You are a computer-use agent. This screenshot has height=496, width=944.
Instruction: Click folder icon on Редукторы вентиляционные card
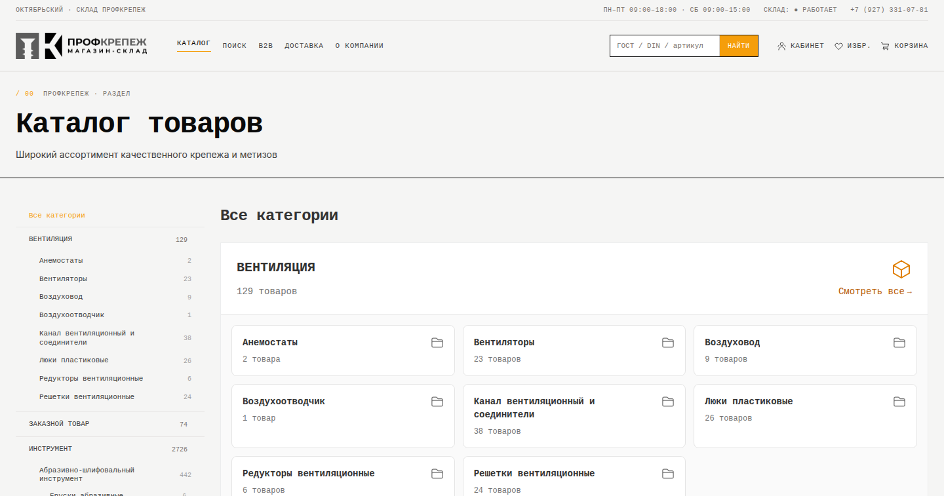[x=437, y=474]
